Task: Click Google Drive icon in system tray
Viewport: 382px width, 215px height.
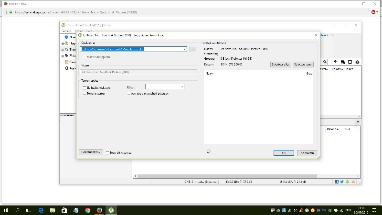Action: coord(278,210)
